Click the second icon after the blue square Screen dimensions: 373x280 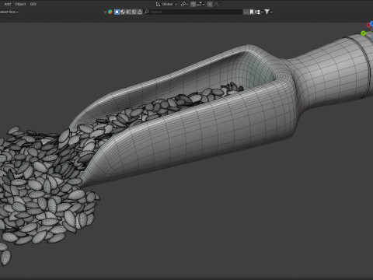click(x=123, y=12)
